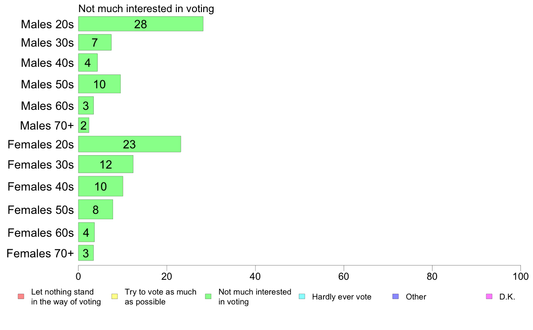Click the yellow 'Try to vote' legend swatch
The height and width of the screenshot is (330, 533).
114,296
